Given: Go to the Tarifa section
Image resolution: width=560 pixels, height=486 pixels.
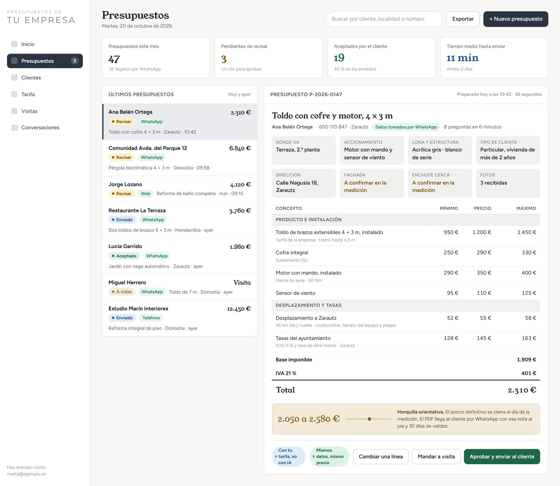Looking at the screenshot, I should click(x=45, y=94).
